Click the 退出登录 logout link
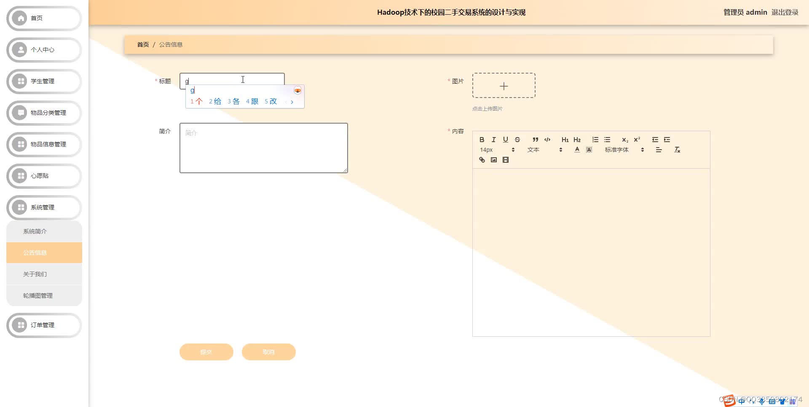The image size is (809, 407). tap(785, 12)
